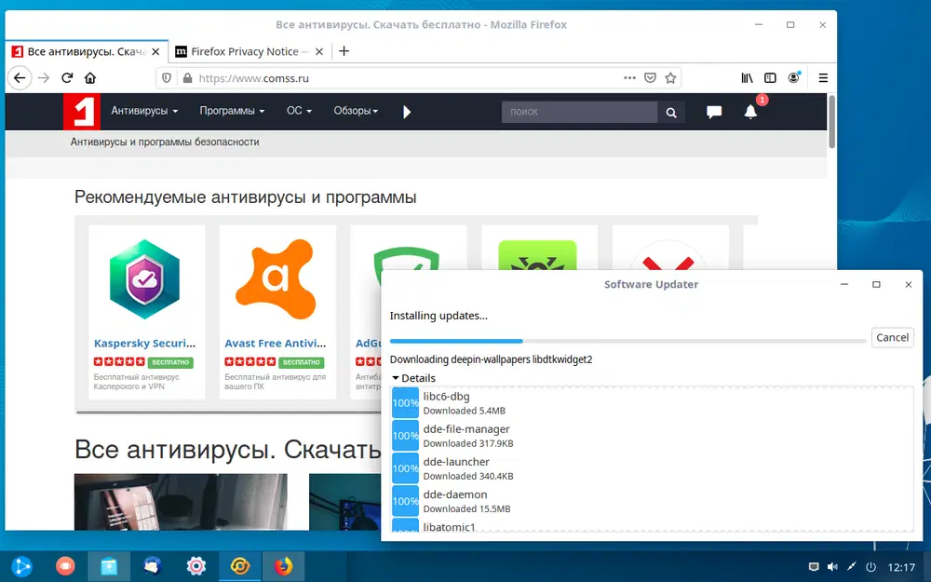
Task: Open the pen-shaped tray icon
Action: [x=852, y=567]
